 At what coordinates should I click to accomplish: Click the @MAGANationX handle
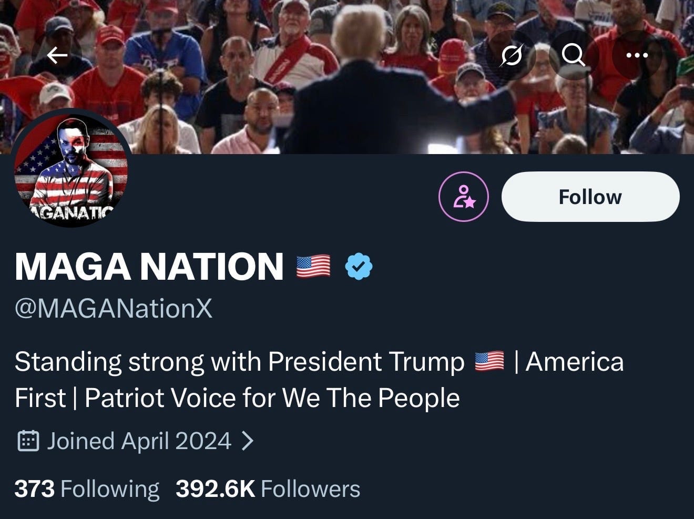[114, 308]
